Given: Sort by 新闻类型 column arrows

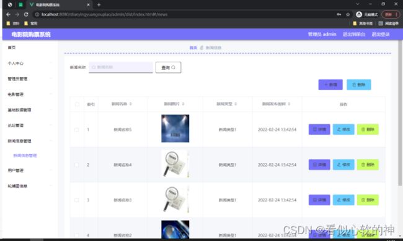Looking at the screenshot, I should click(236, 104).
